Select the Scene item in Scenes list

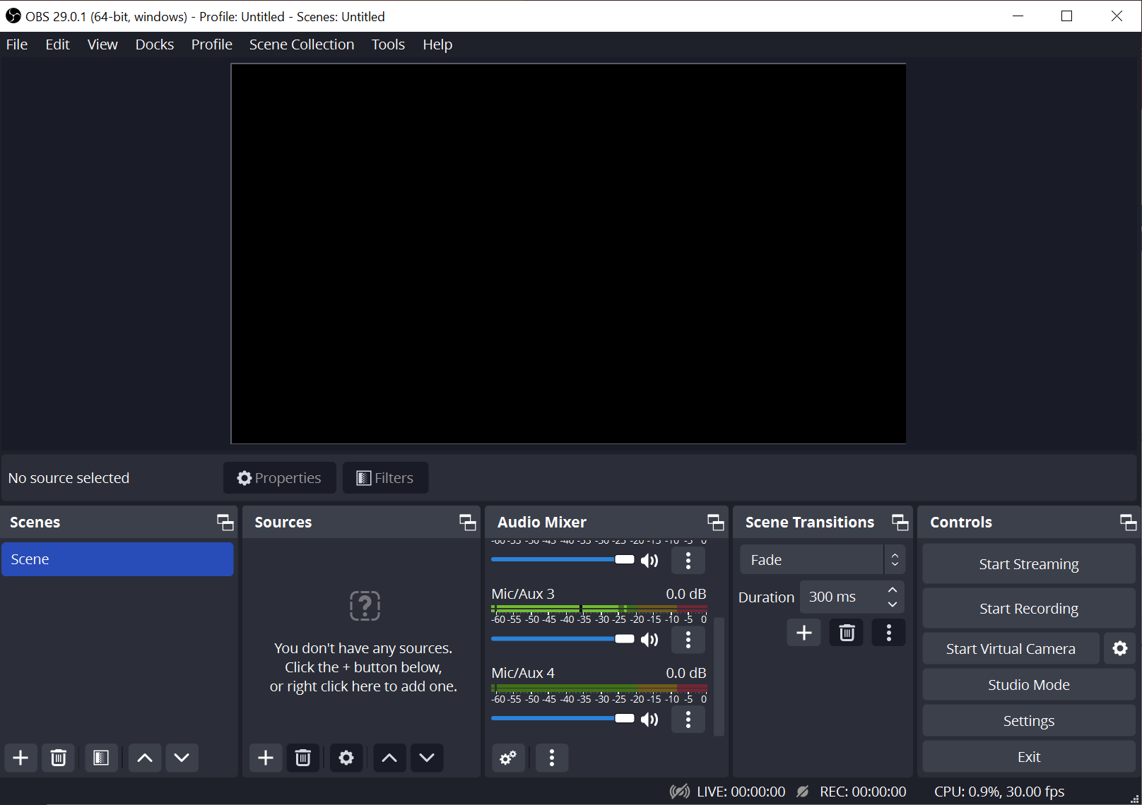click(117, 559)
